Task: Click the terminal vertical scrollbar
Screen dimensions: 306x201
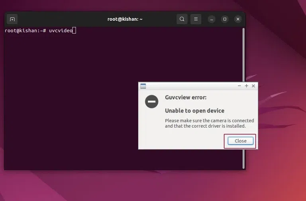Action: coord(243,98)
